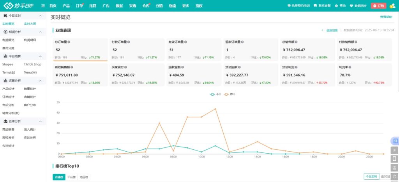Screen dimensions: 399x182
Task: Open the 订单 top menu
Action: pyautogui.click(x=79, y=6)
